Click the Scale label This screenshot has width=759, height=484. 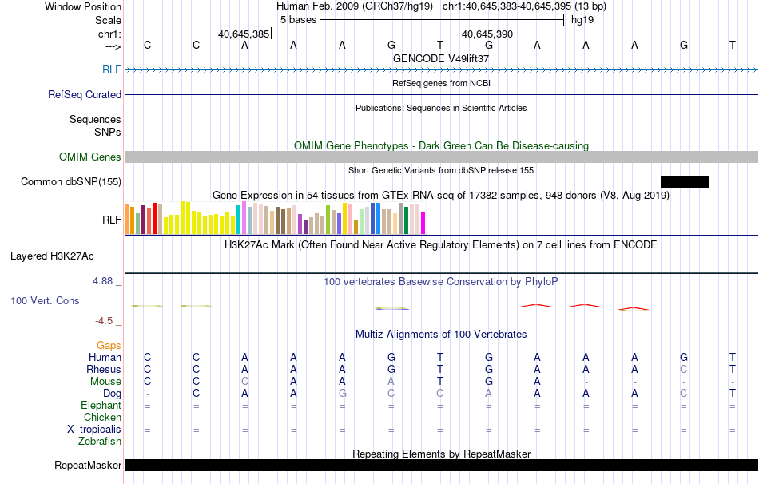click(x=108, y=20)
